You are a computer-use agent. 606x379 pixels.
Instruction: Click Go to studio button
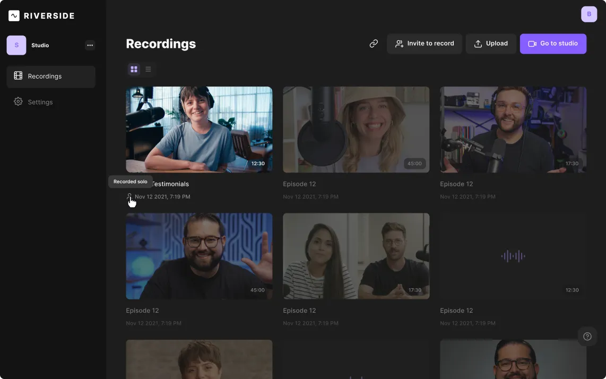click(553, 44)
